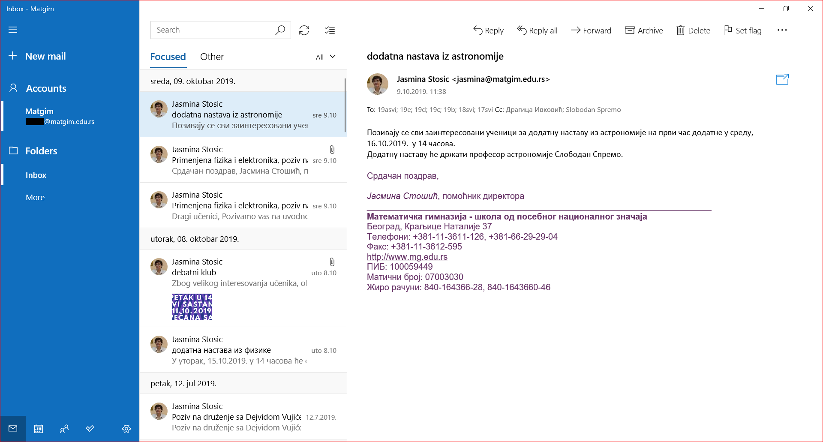Screen dimensions: 823x442
Task: Click recipient 19asvi in To line
Action: [387, 110]
